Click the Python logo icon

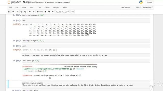[x=141, y=2]
